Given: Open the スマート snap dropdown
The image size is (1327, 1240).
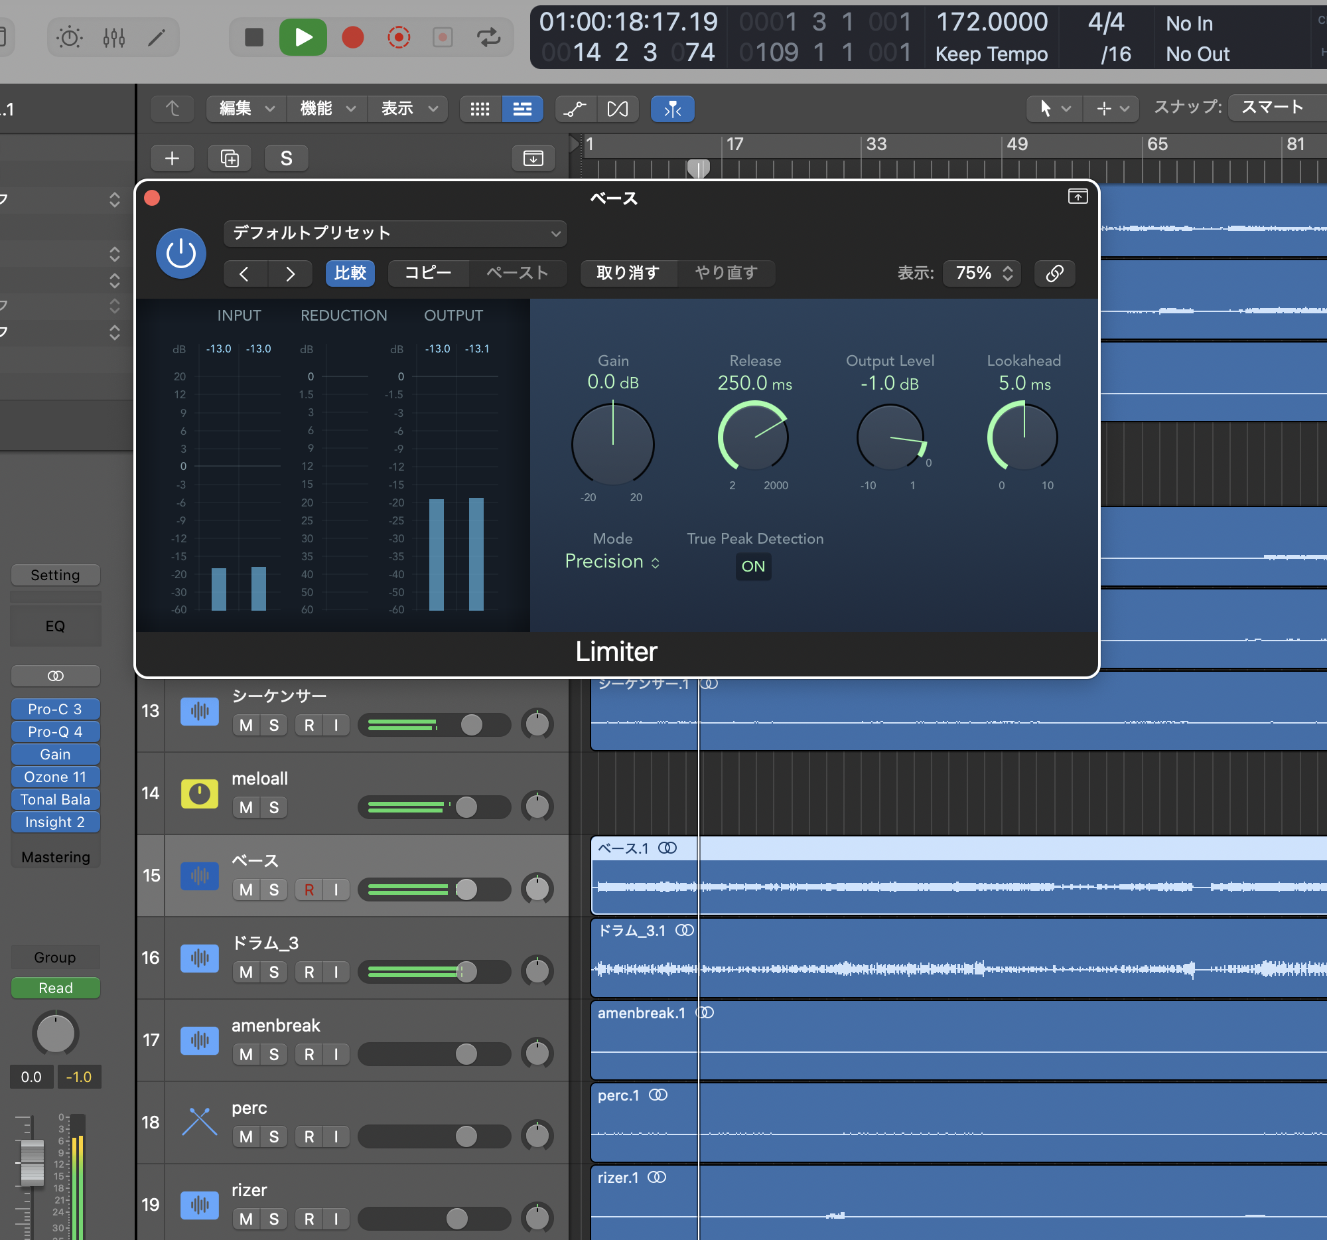Looking at the screenshot, I should point(1279,108).
